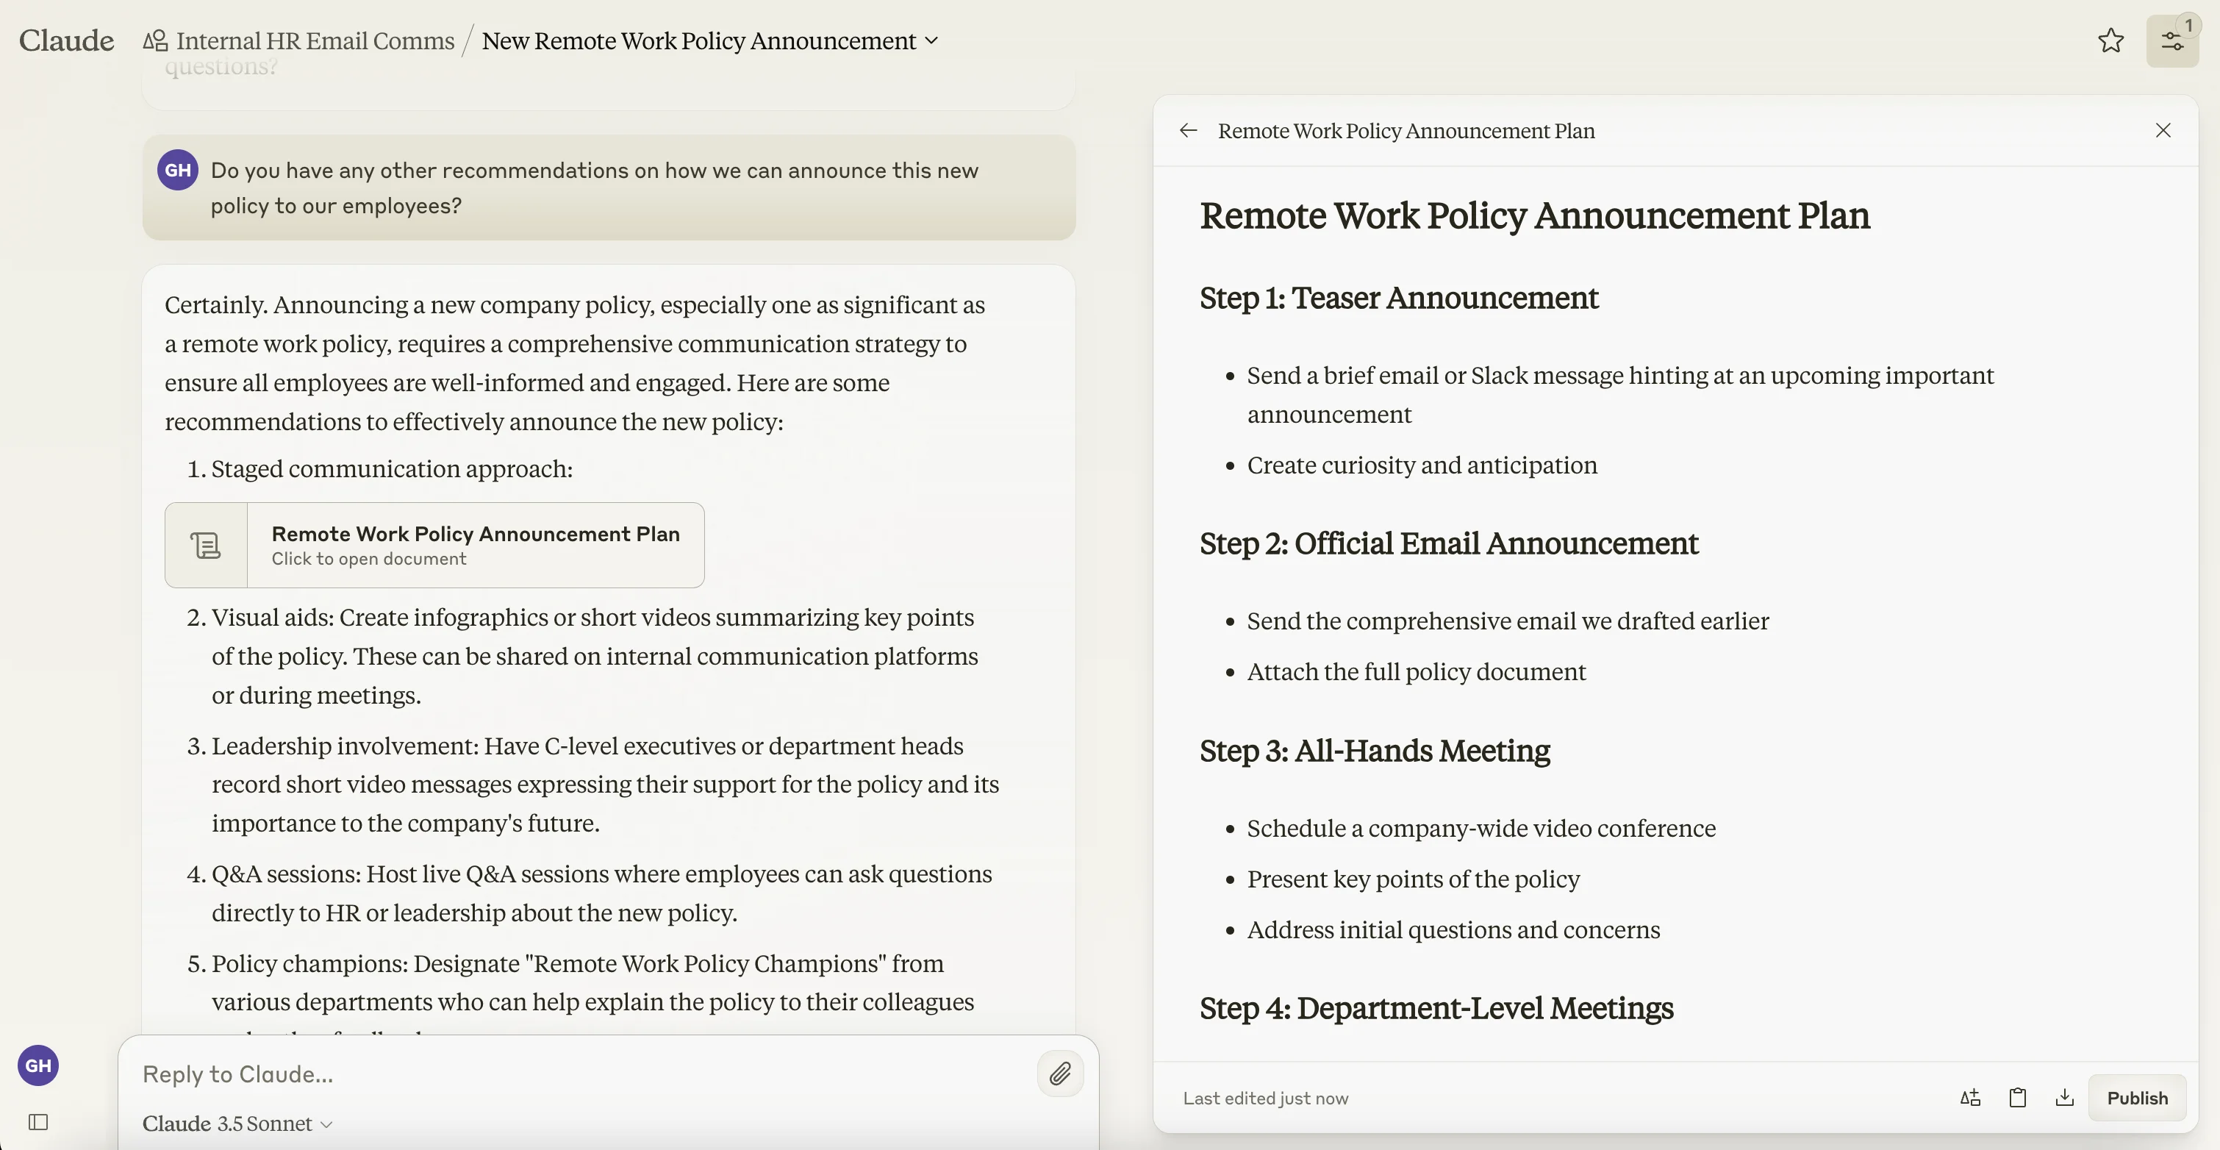Viewport: 2220px width, 1150px height.
Task: Click the Claude logo
Action: [x=66, y=40]
